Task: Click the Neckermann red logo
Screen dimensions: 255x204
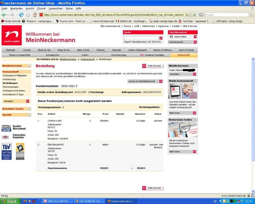Action: click(11, 35)
